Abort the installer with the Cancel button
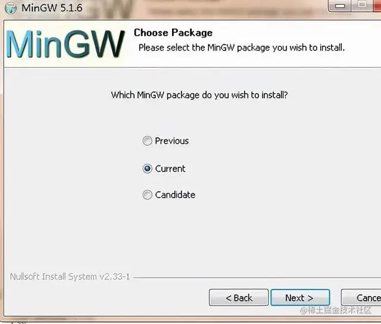 point(361,297)
